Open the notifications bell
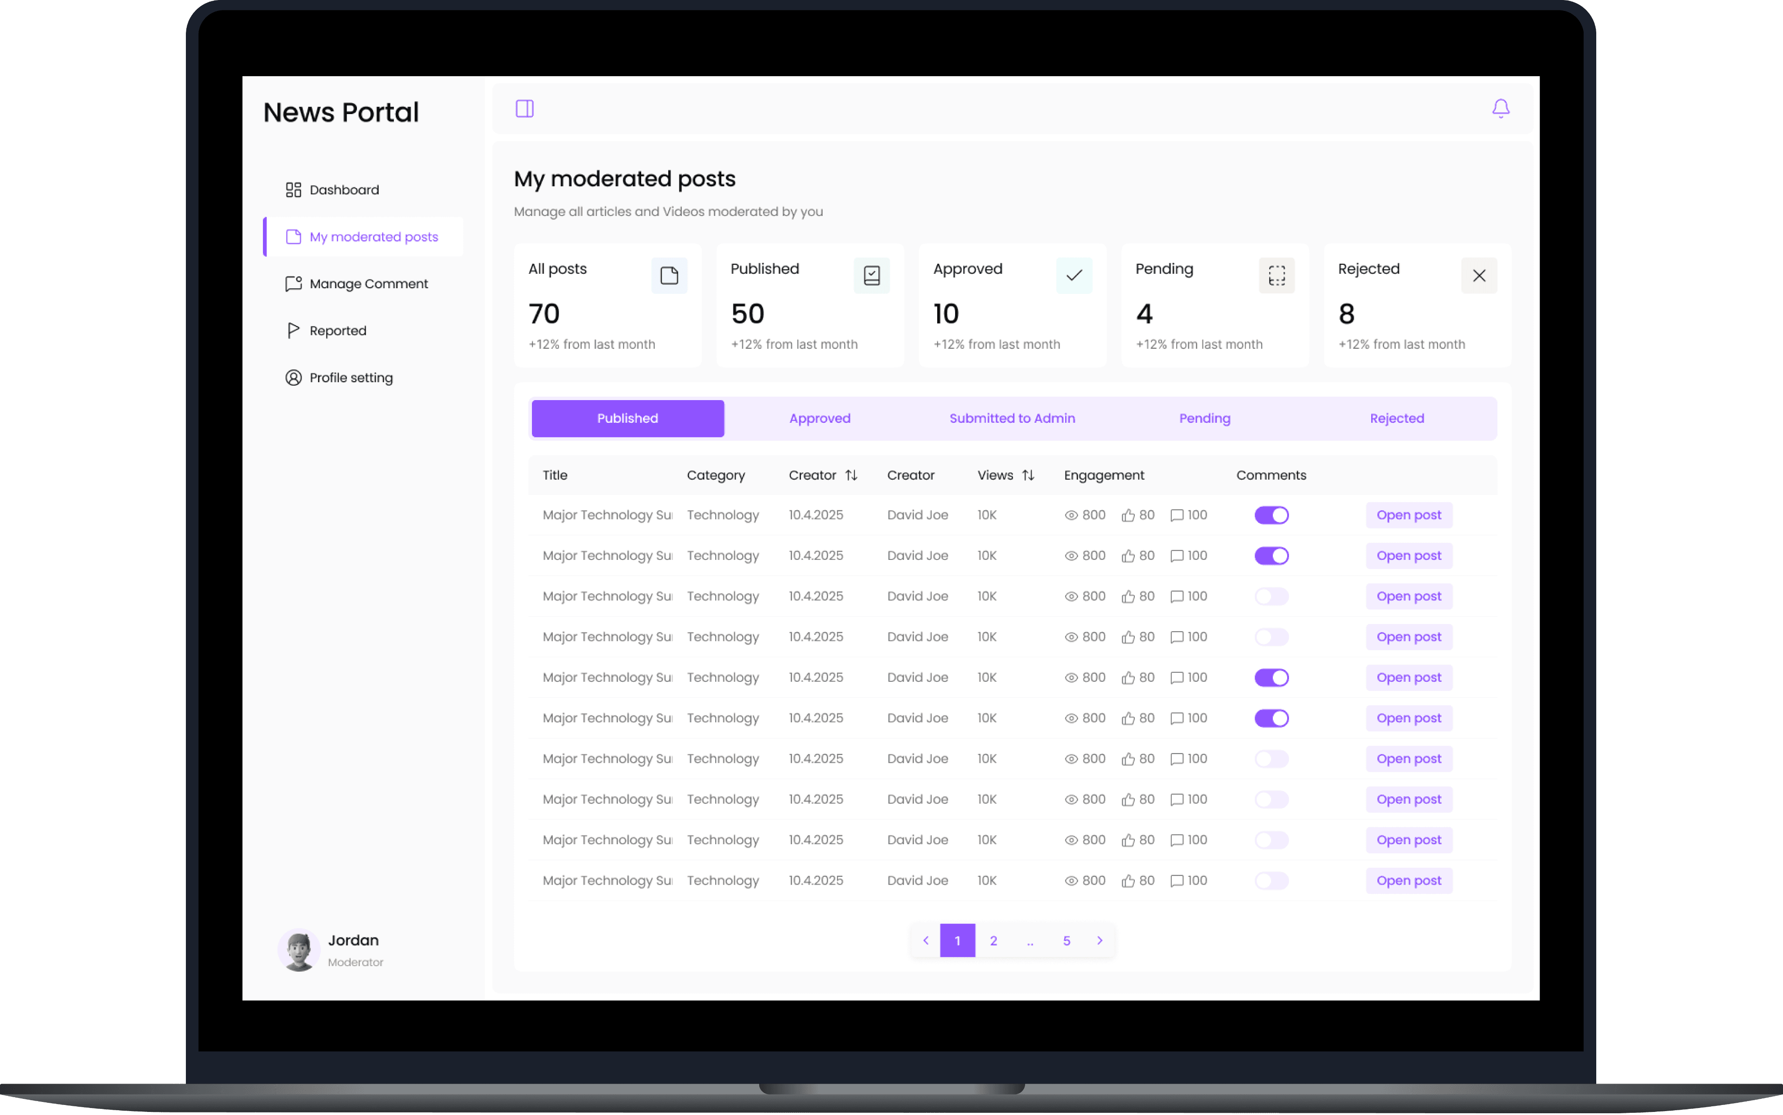This screenshot has width=1783, height=1115. tap(1500, 109)
